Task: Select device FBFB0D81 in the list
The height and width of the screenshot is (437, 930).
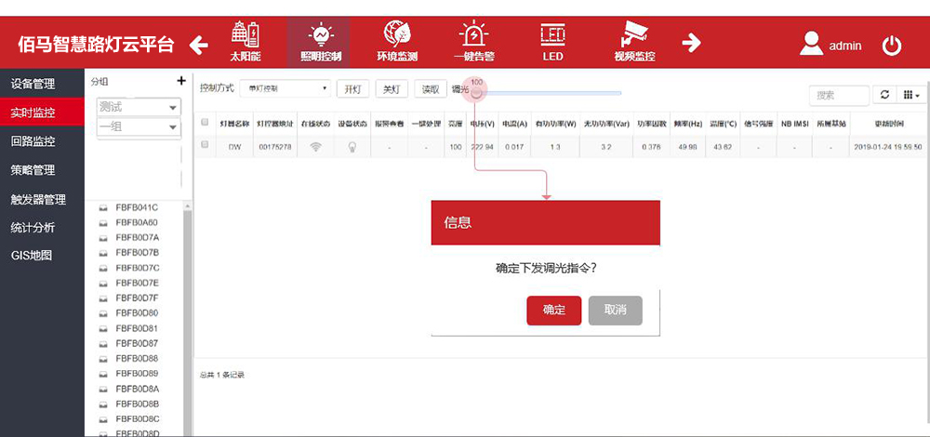Action: (x=137, y=328)
